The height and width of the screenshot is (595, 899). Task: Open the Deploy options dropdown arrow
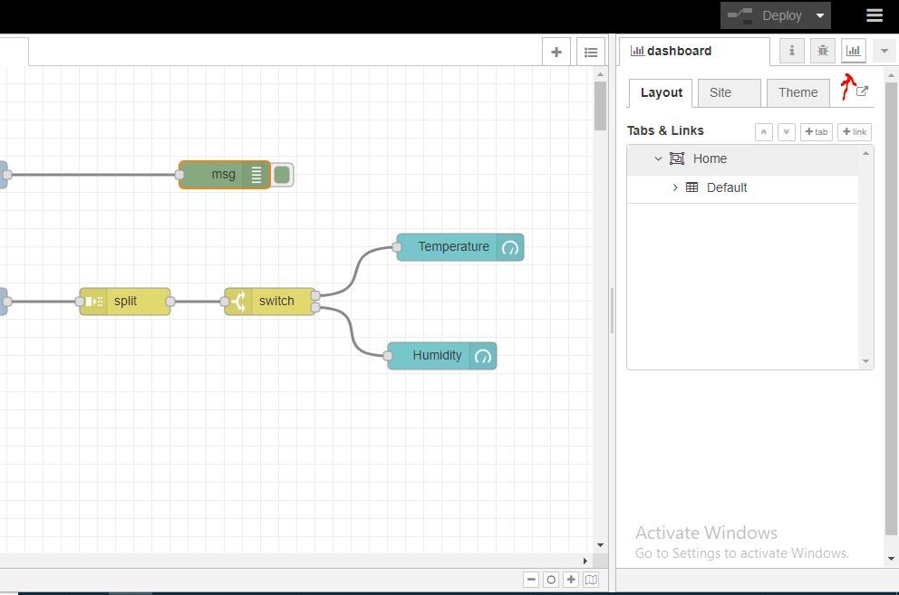[x=820, y=15]
